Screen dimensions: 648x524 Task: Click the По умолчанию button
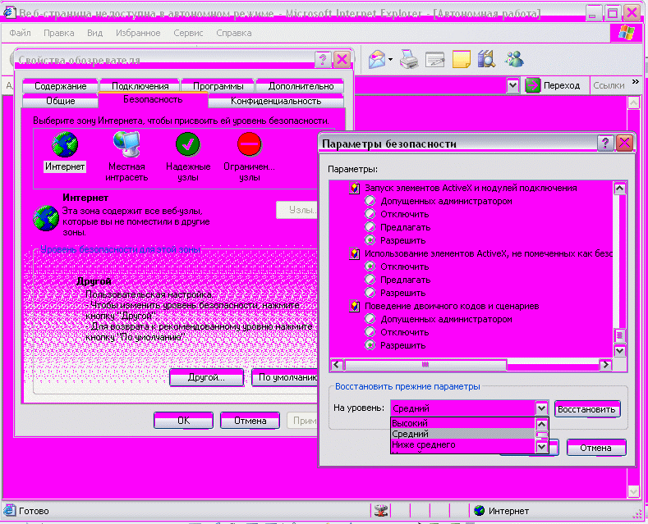(x=285, y=377)
